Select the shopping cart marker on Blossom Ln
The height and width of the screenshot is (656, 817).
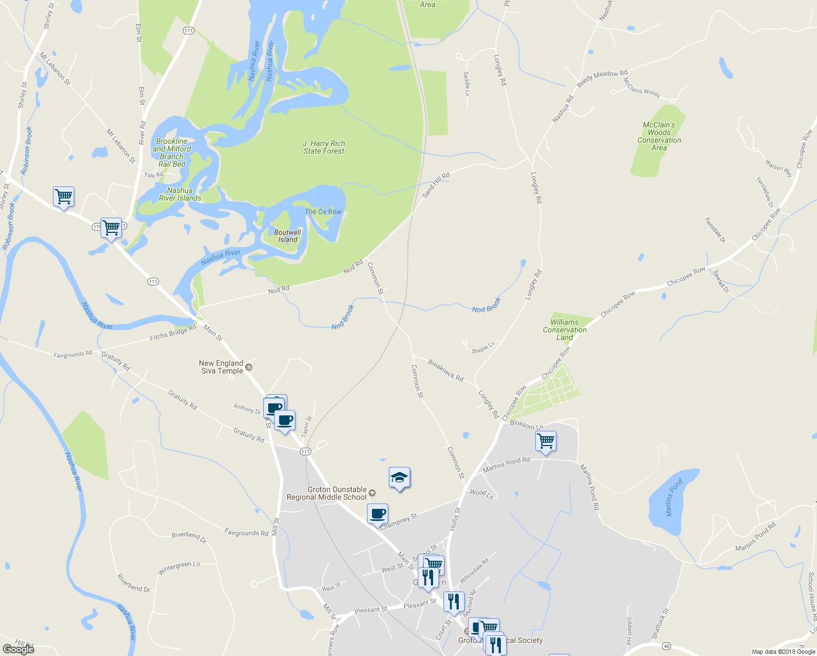(x=546, y=442)
